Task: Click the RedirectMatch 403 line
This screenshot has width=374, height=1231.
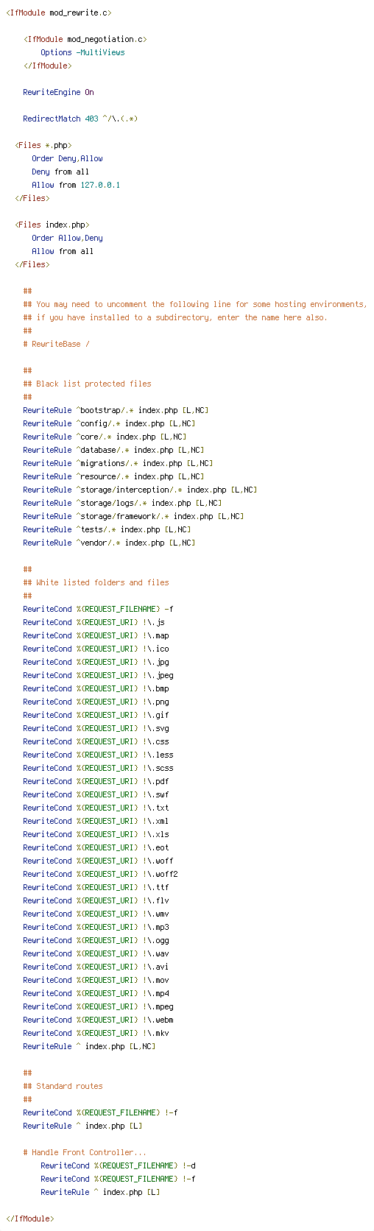Action: click(80, 119)
